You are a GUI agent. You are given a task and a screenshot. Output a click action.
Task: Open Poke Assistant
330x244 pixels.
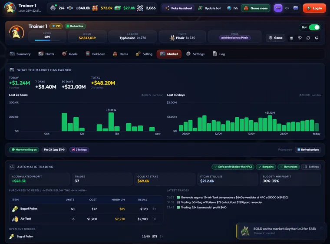click(179, 8)
